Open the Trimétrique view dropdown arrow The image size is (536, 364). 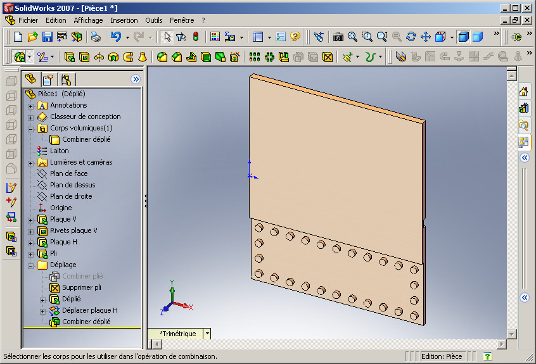tap(207, 334)
